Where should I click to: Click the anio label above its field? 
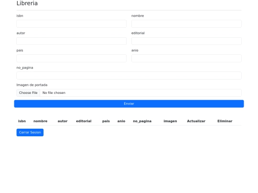pos(135,51)
